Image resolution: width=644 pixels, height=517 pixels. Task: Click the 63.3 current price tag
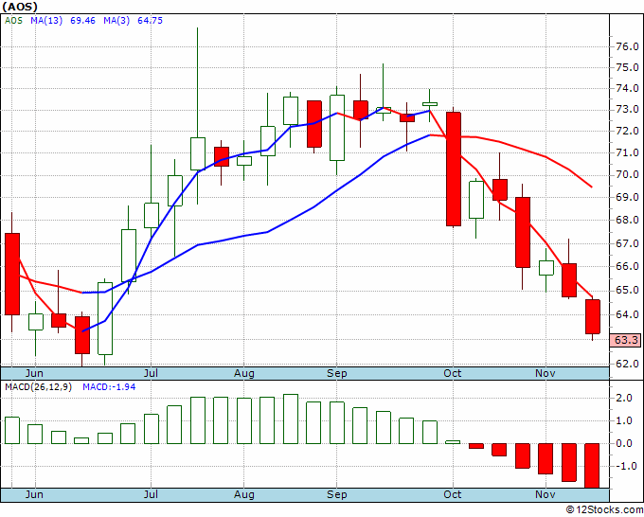(x=625, y=340)
